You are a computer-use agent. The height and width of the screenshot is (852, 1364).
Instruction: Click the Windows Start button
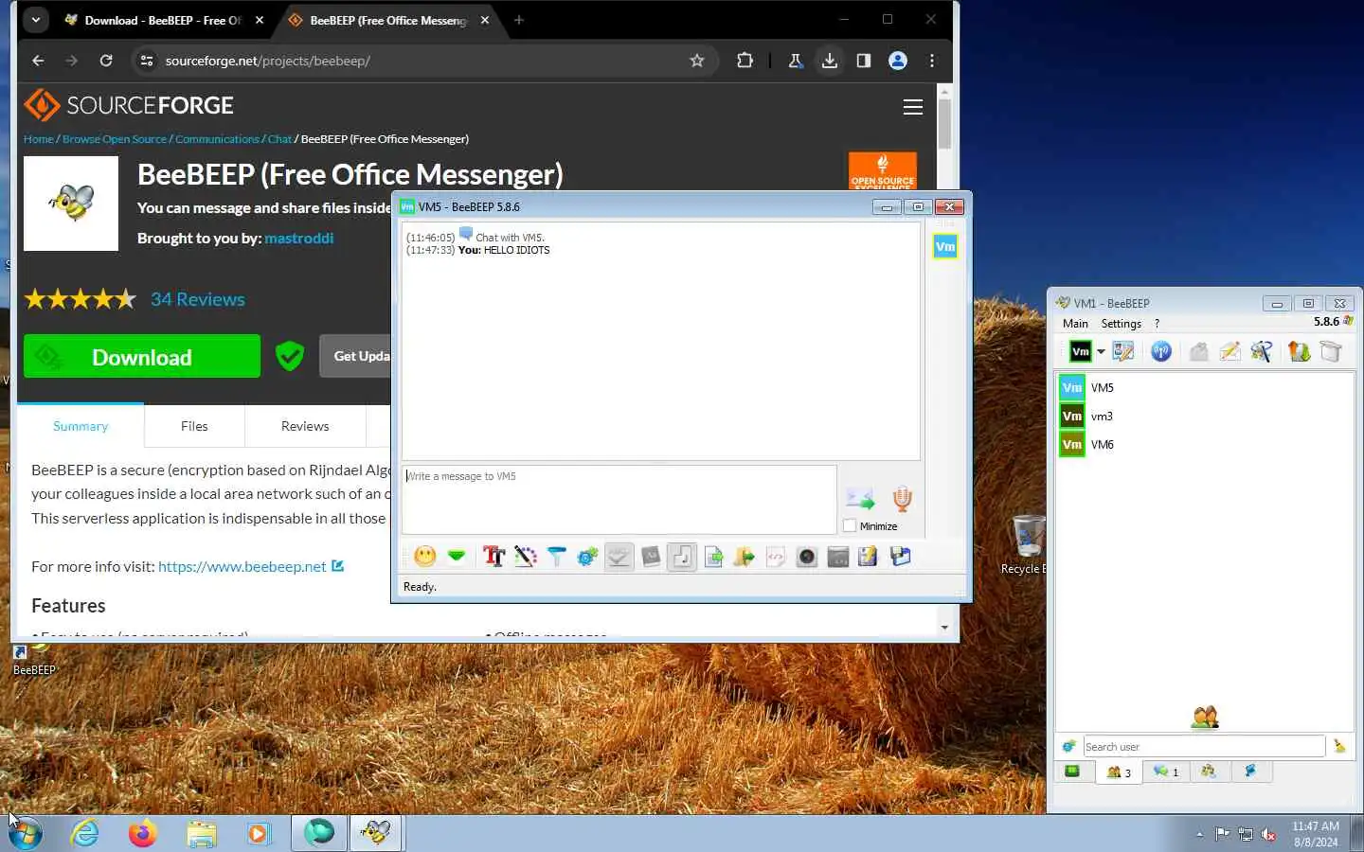coord(26,833)
